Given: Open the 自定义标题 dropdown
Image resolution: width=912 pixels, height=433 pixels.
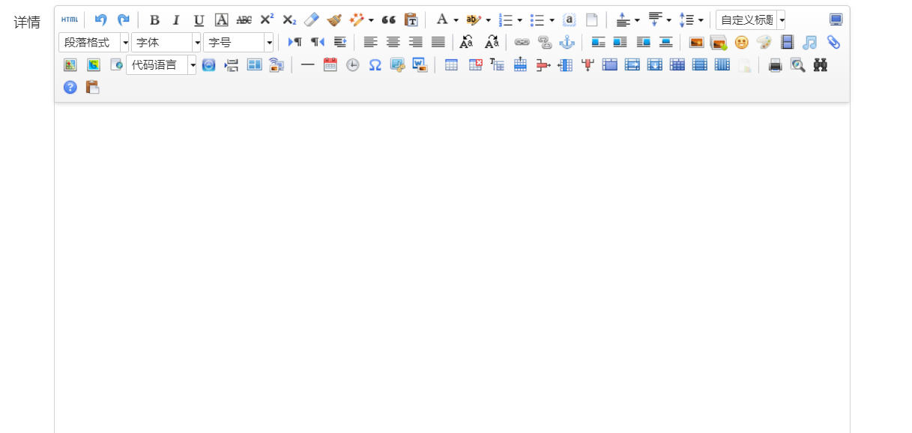Looking at the screenshot, I should 751,20.
